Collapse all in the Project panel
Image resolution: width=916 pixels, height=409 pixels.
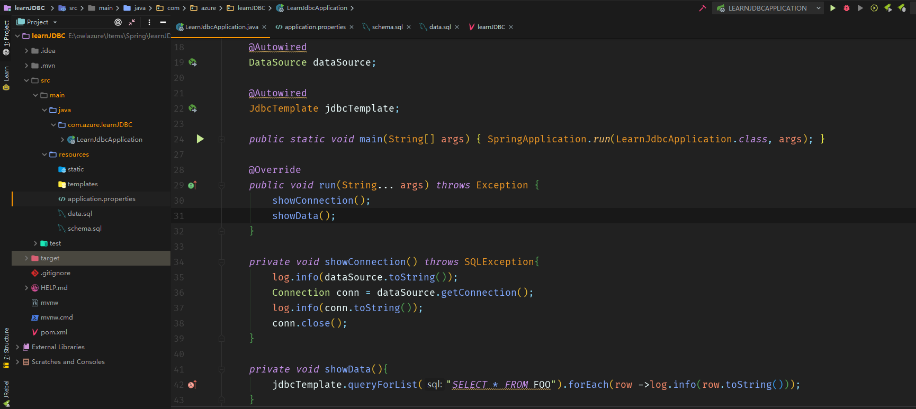[132, 22]
